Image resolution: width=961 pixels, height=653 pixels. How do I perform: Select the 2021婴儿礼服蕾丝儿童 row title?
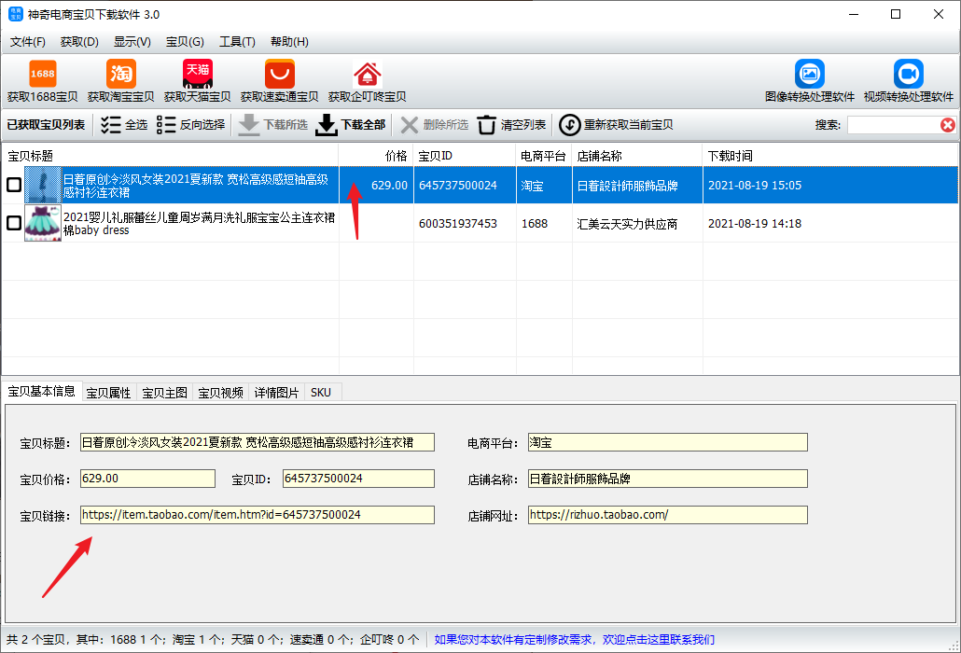click(199, 224)
